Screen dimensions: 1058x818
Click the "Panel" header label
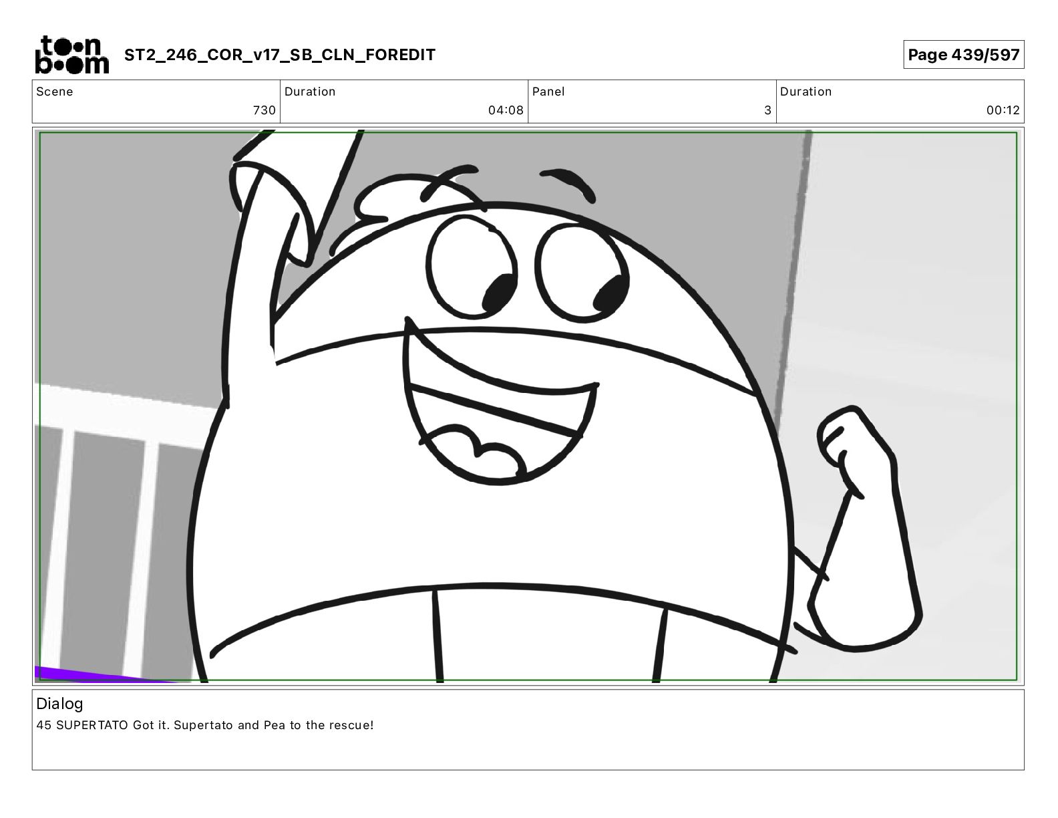pyautogui.click(x=548, y=92)
